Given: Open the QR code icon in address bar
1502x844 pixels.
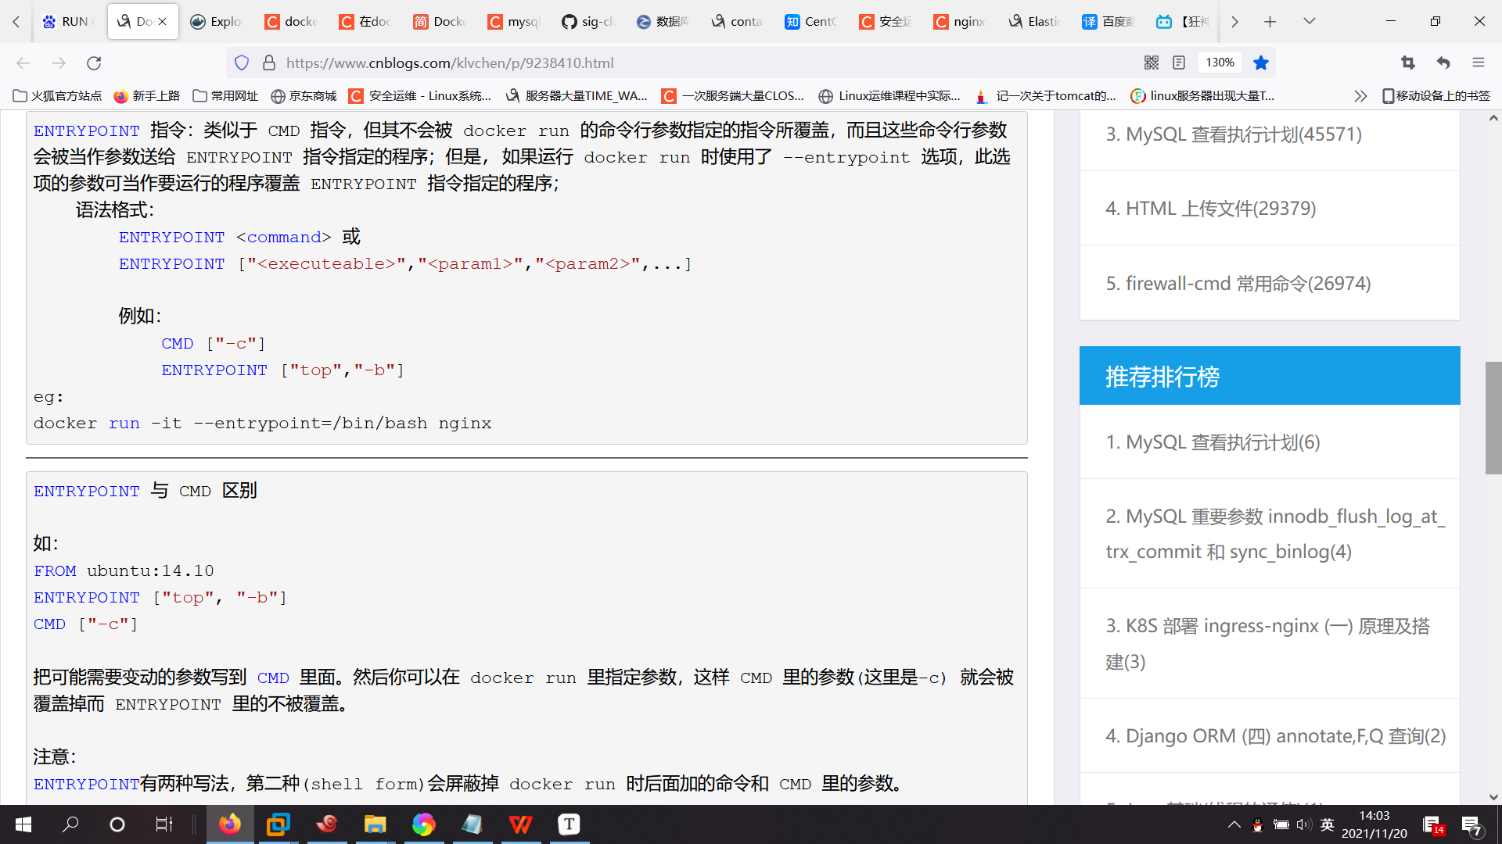Looking at the screenshot, I should tap(1152, 63).
